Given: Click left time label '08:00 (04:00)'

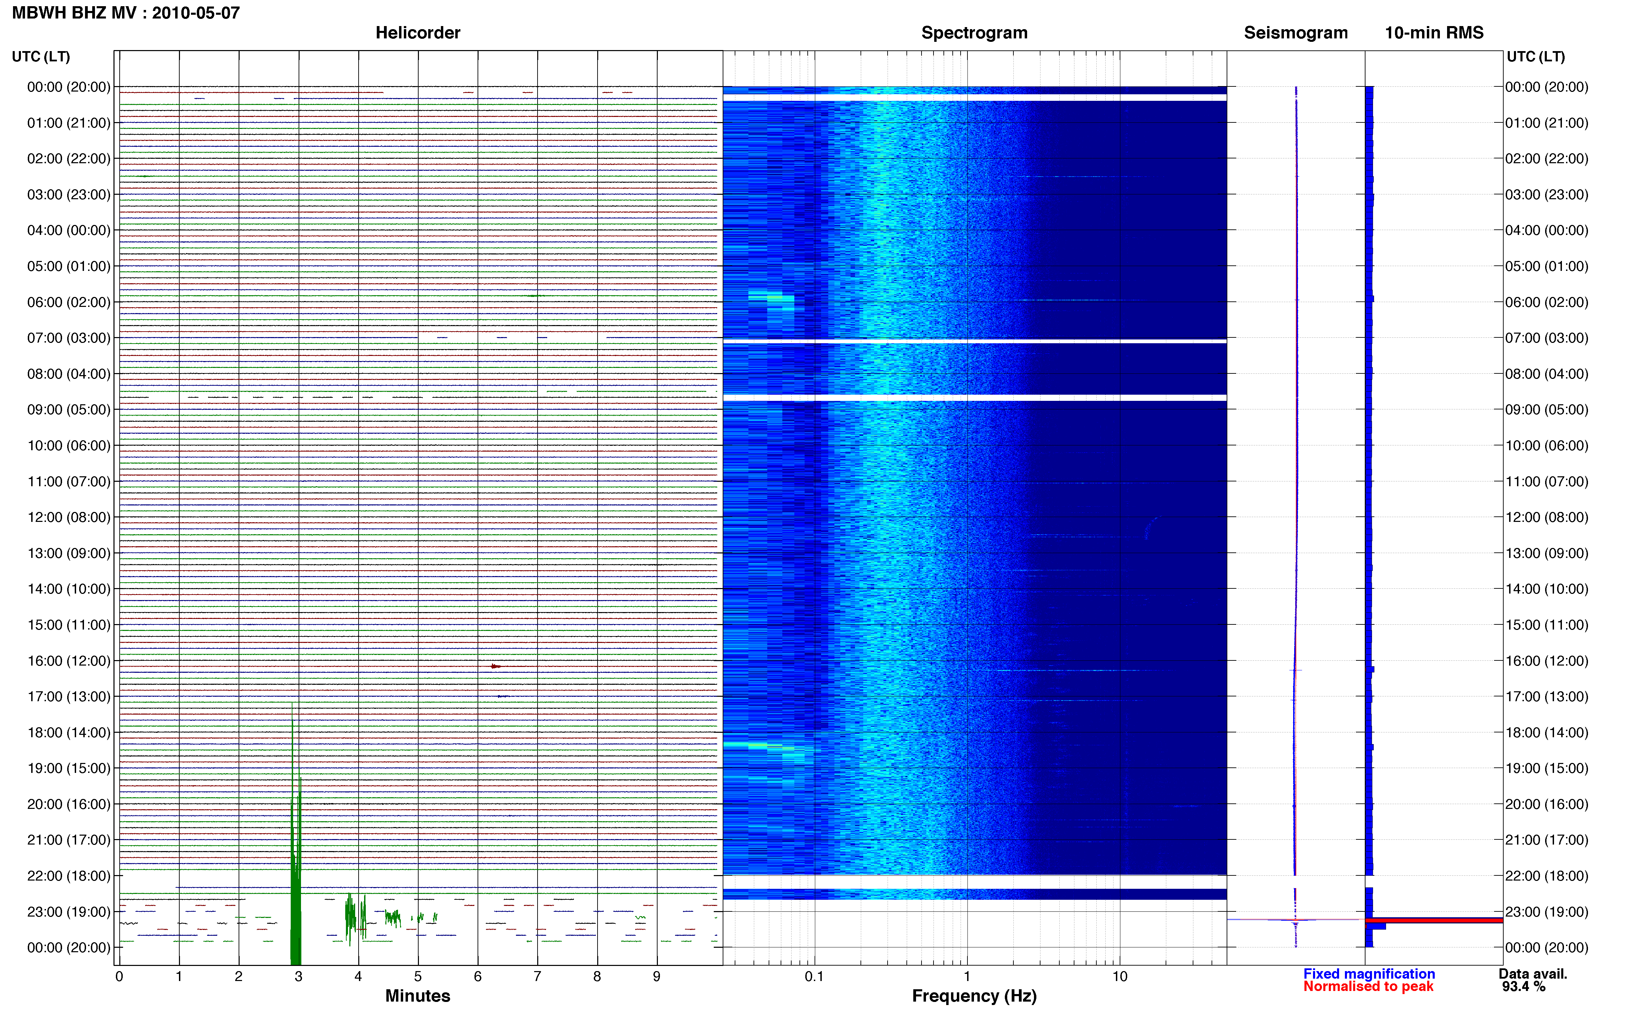Looking at the screenshot, I should click(x=69, y=374).
